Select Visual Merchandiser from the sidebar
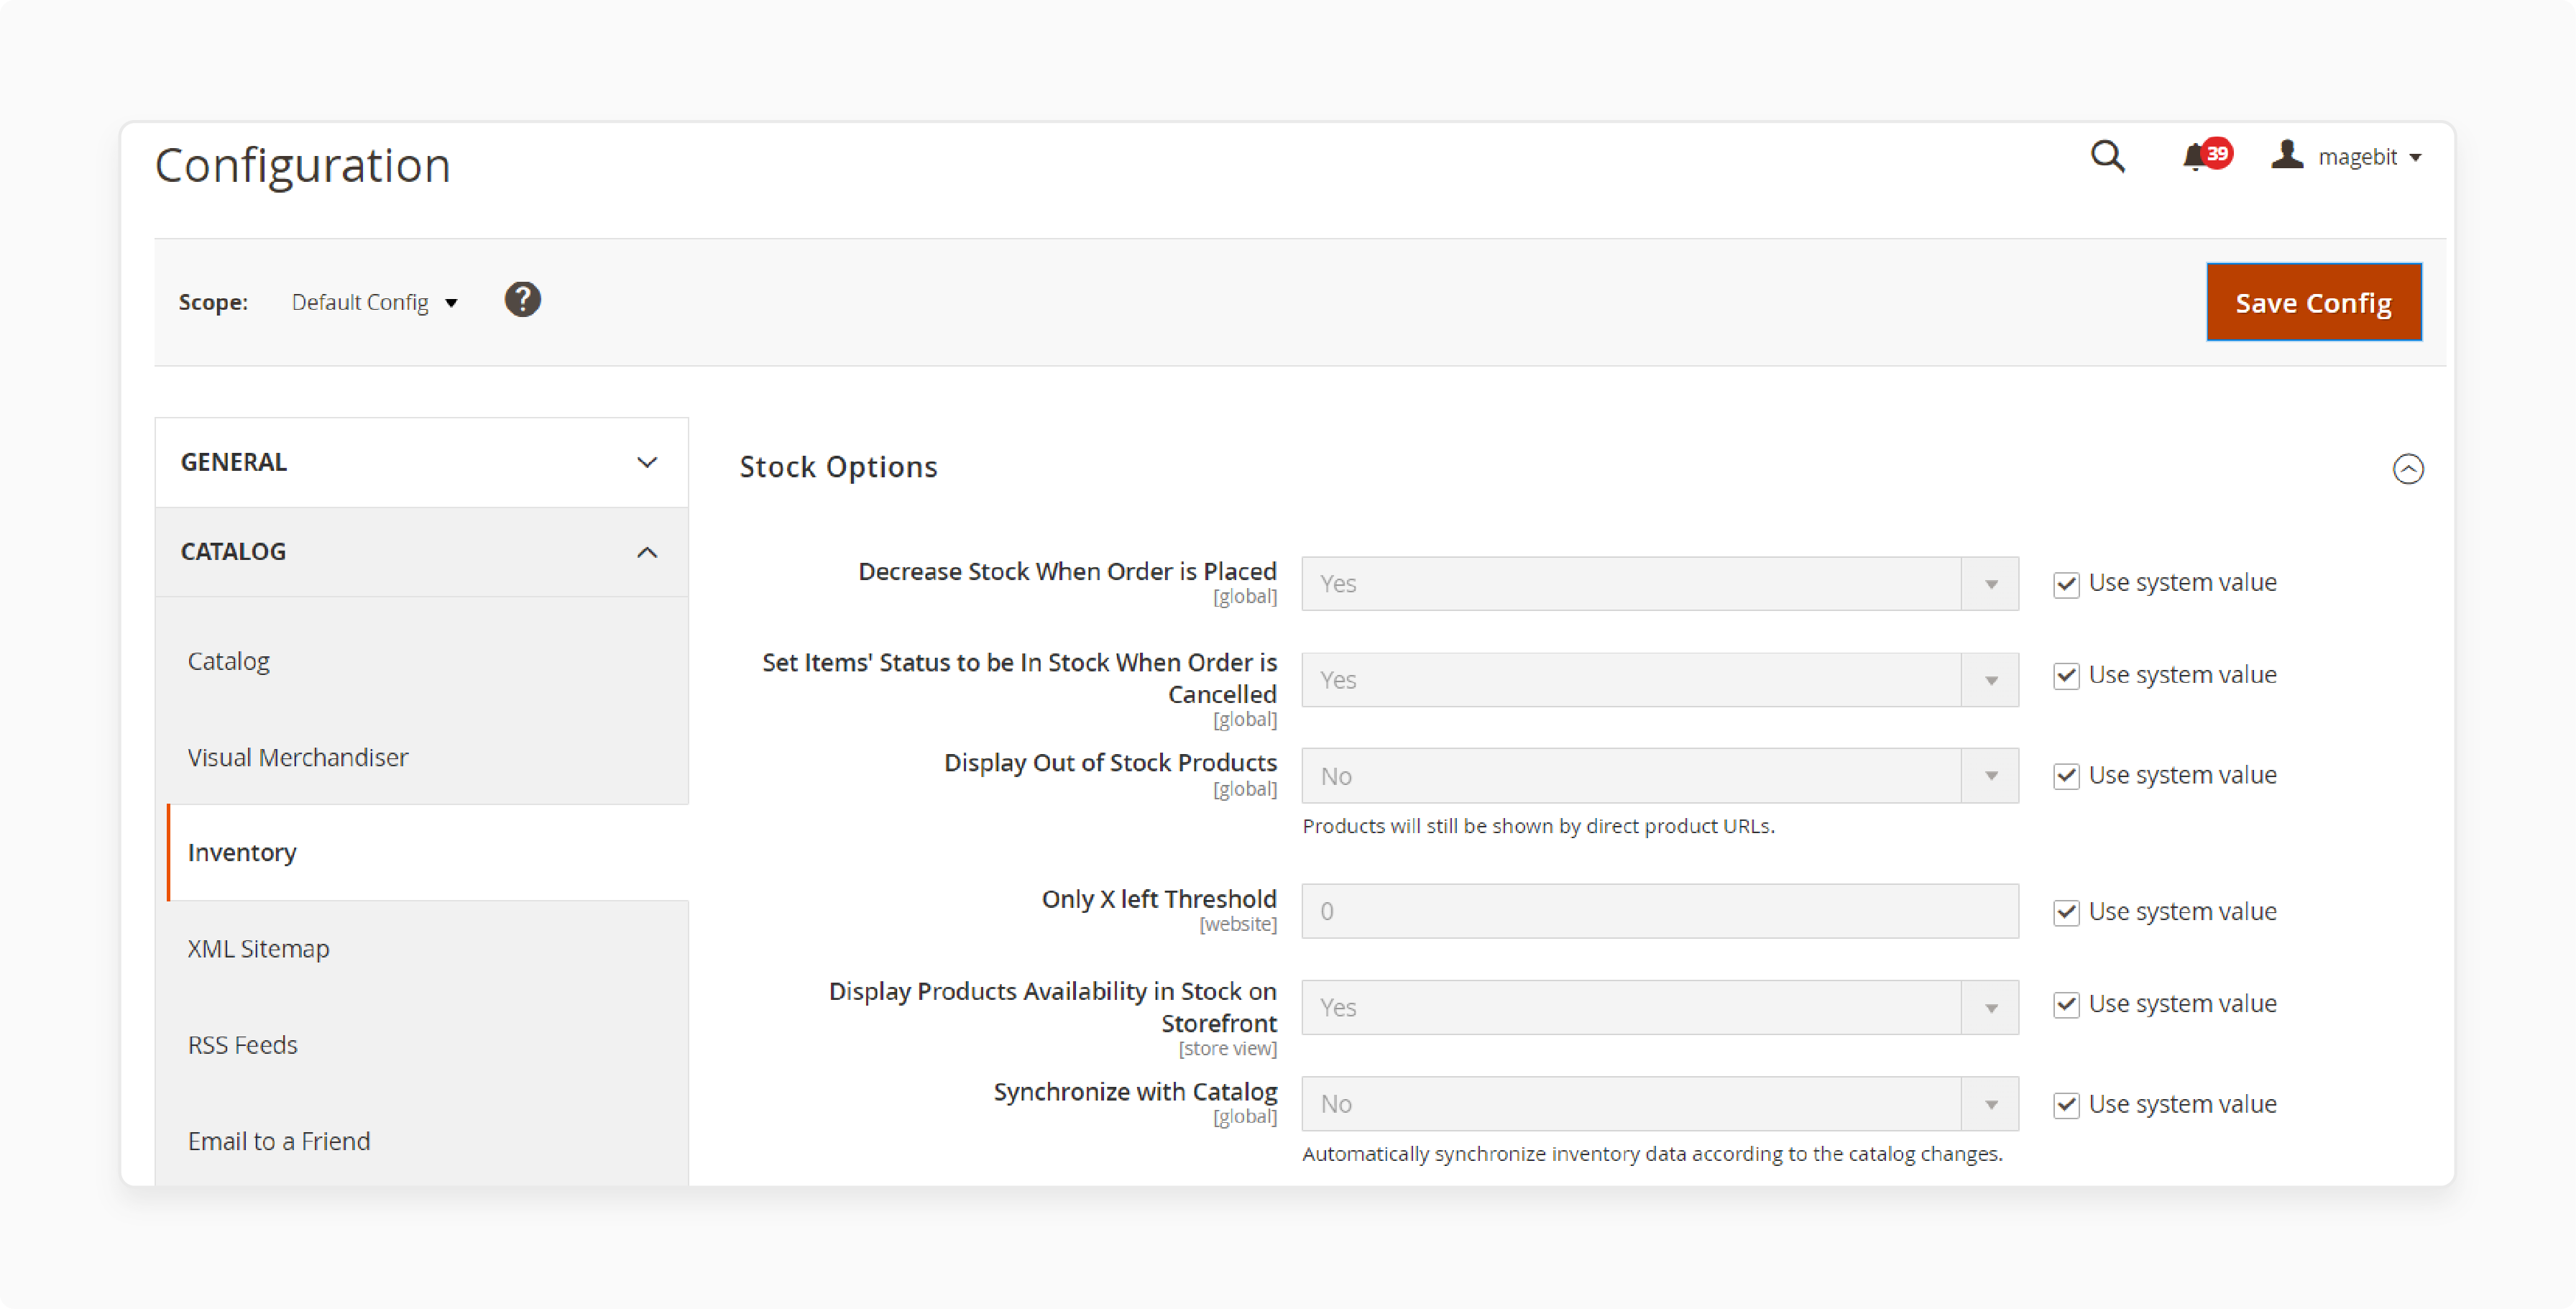This screenshot has width=2576, height=1309. (x=299, y=756)
